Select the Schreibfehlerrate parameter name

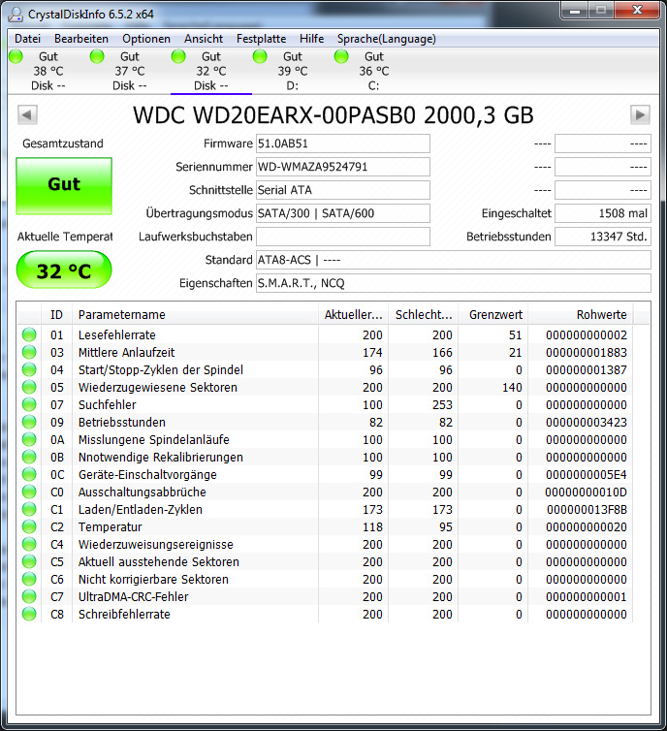click(x=124, y=614)
